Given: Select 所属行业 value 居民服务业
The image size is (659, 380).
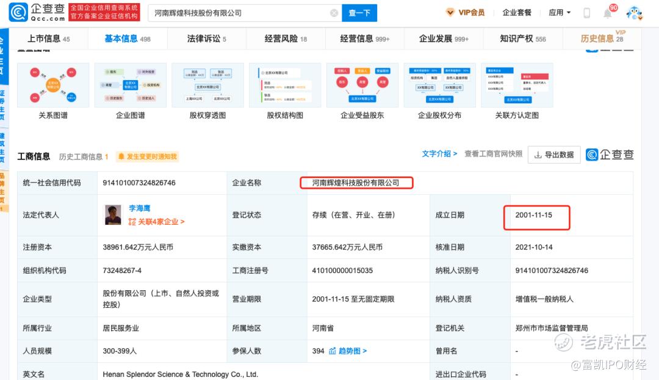Looking at the screenshot, I should click(x=121, y=328).
